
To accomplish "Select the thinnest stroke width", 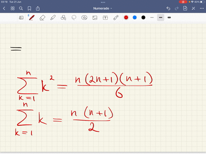I will click(x=152, y=18).
